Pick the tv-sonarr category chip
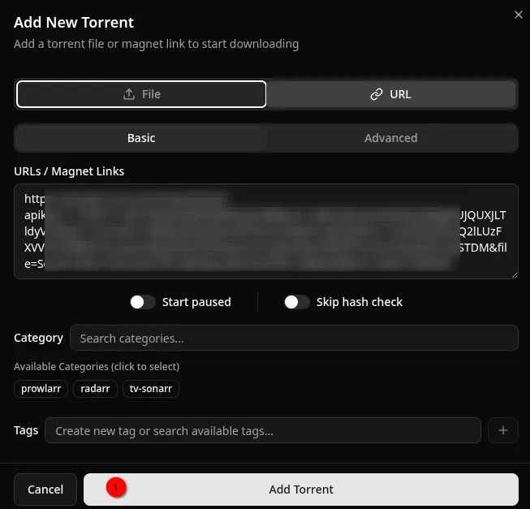 pos(151,389)
